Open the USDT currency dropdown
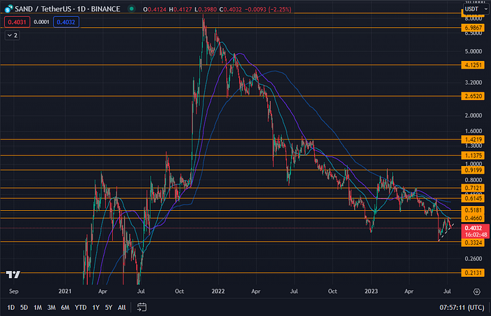This screenshot has height=316, width=491. [476, 9]
